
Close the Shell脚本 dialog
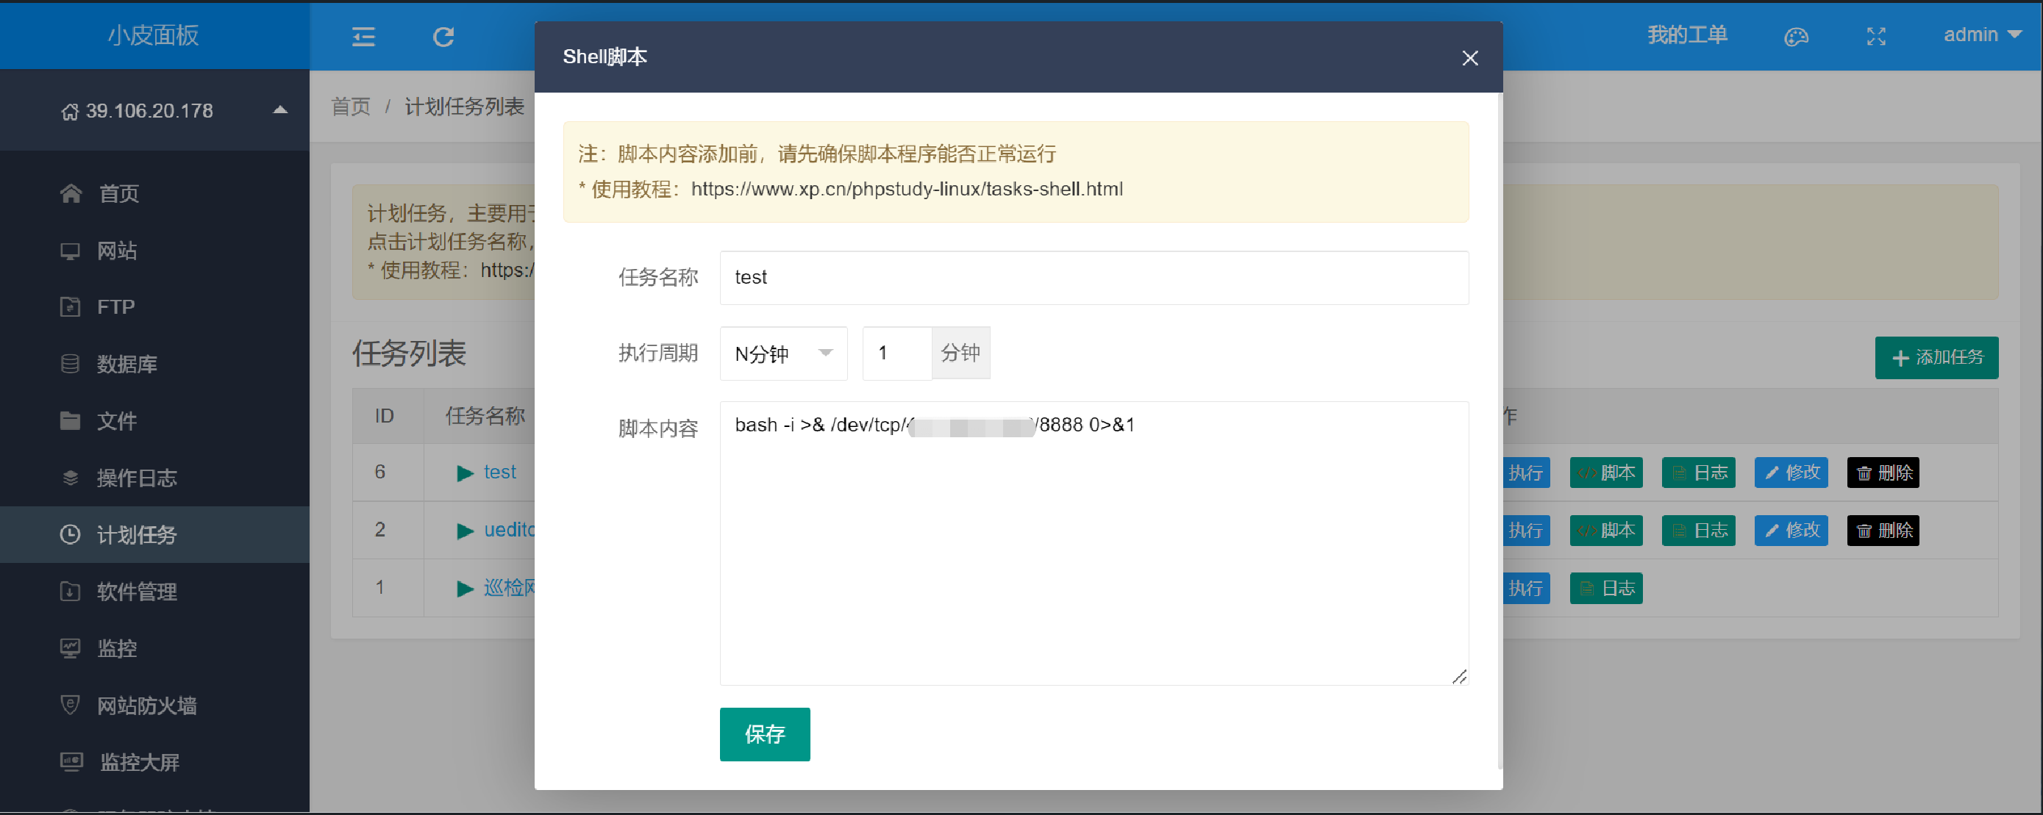click(1469, 58)
